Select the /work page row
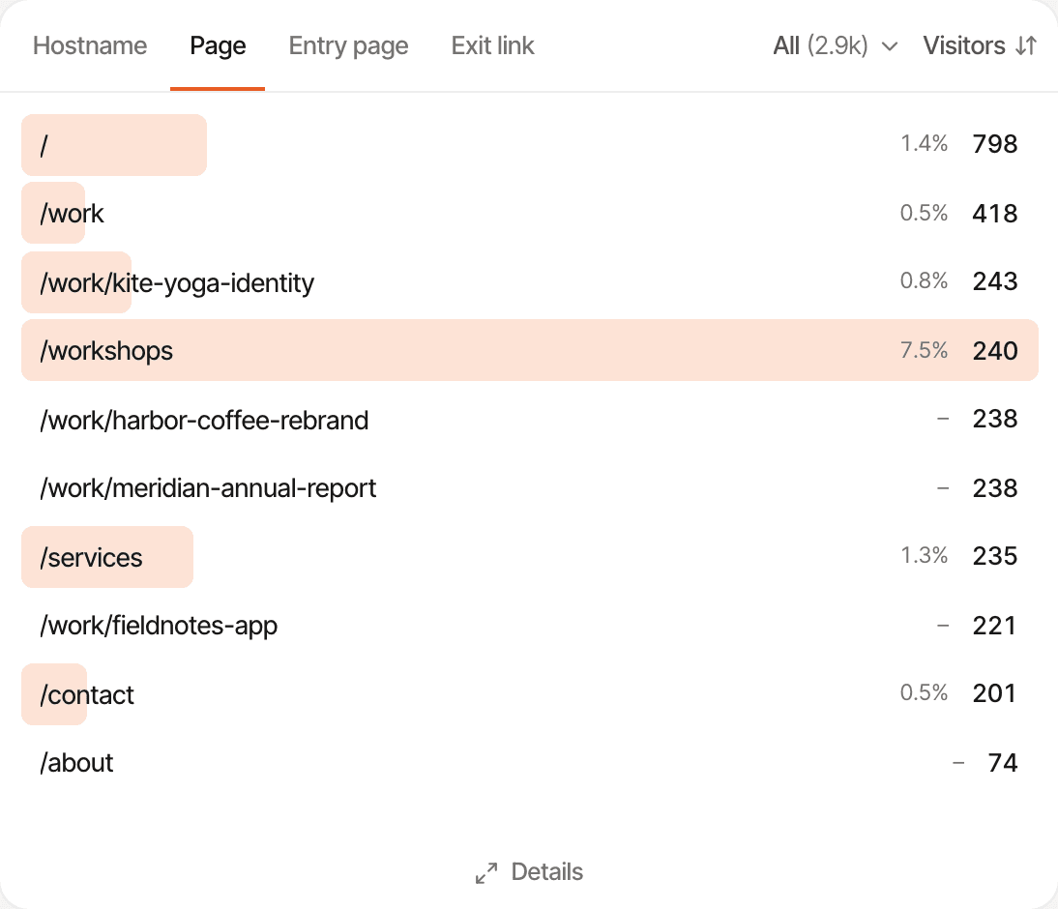This screenshot has width=1058, height=909. [529, 214]
